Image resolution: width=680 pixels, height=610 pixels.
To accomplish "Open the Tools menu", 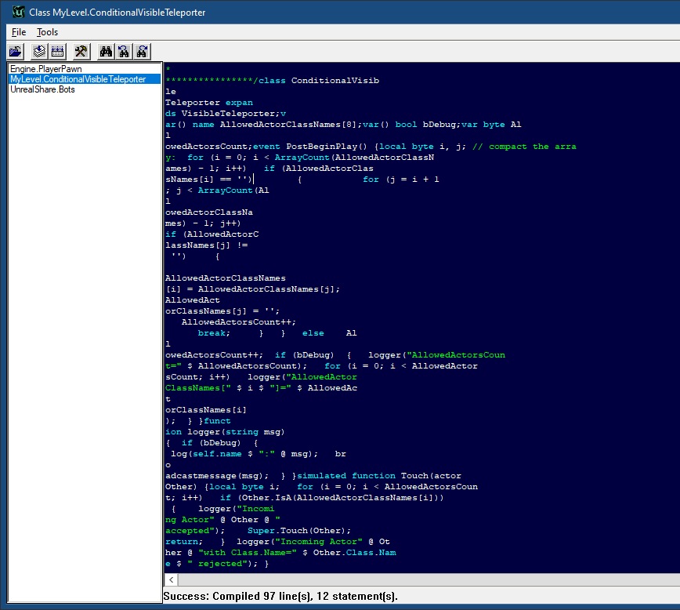I will (x=47, y=32).
